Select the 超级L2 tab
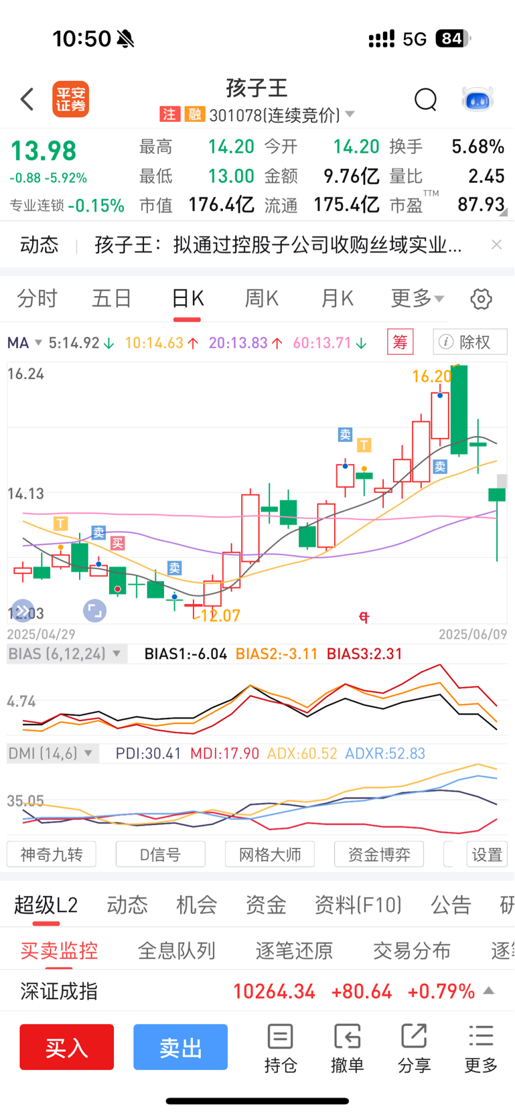The image size is (515, 1115). (46, 905)
